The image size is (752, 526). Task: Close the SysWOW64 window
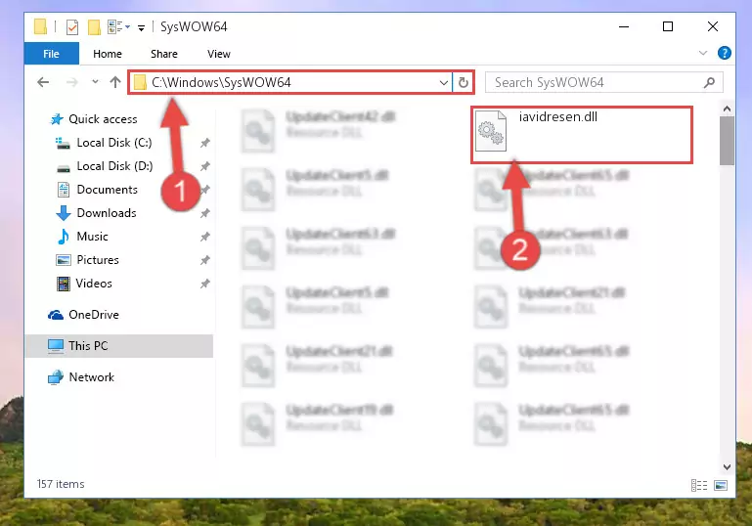(x=713, y=26)
